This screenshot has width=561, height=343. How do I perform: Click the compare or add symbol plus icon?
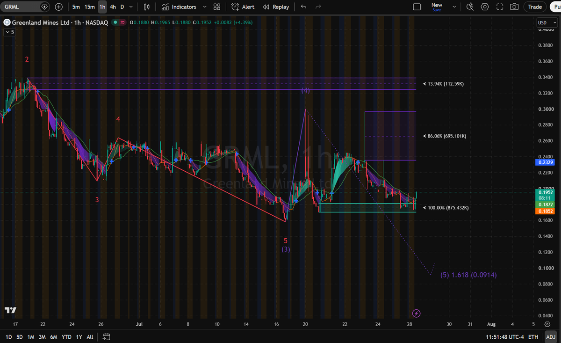coord(58,7)
